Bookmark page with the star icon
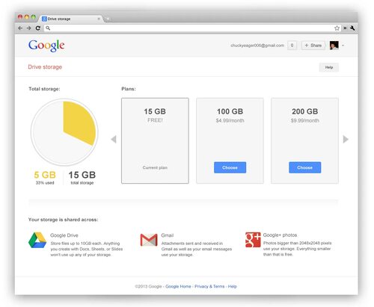Image resolution: width=374 pixels, height=307 pixels. (337, 28)
